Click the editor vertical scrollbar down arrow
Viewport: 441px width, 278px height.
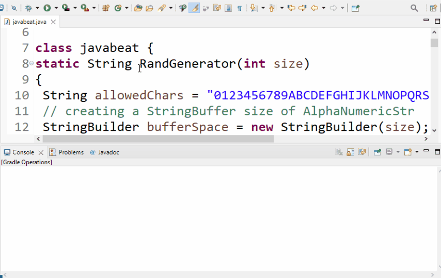[x=434, y=130]
